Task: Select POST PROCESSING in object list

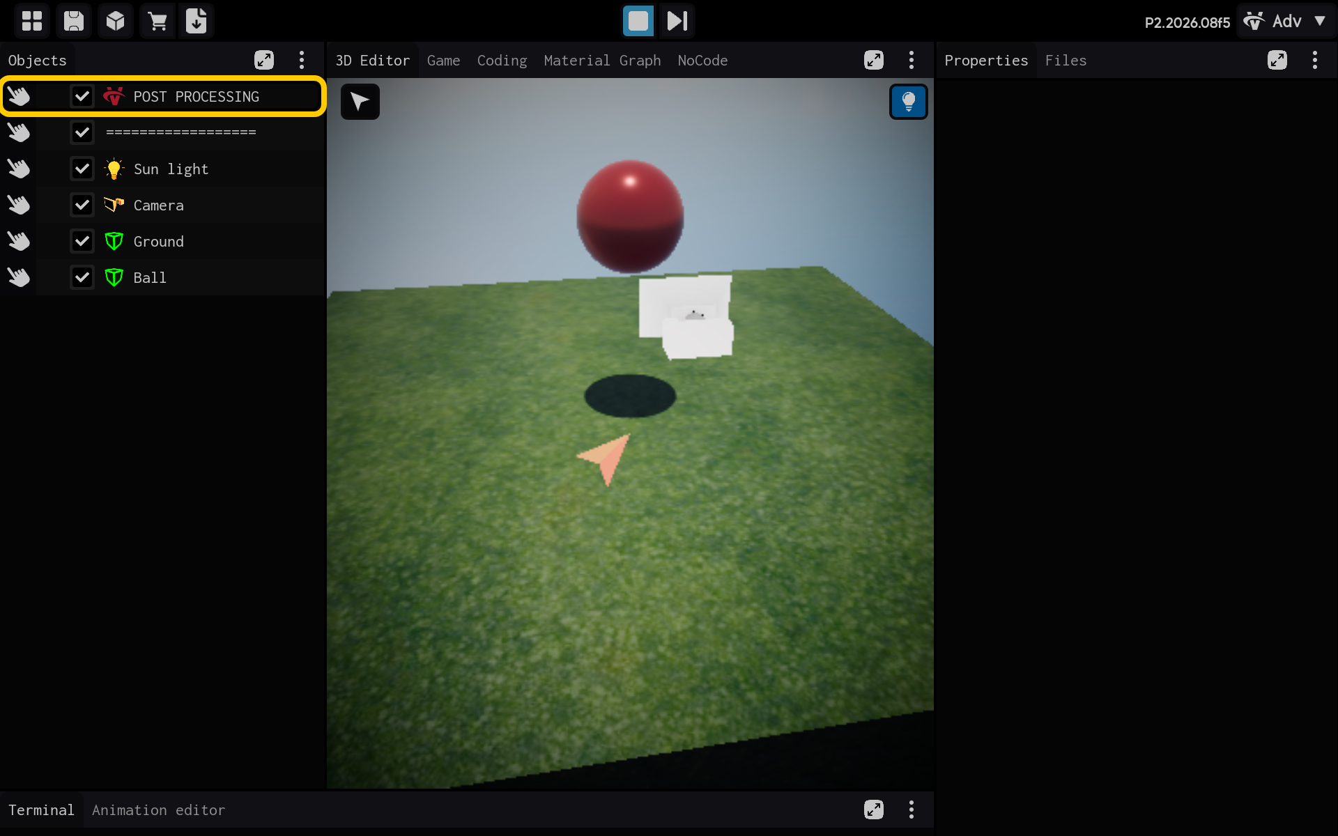Action: coord(163,96)
